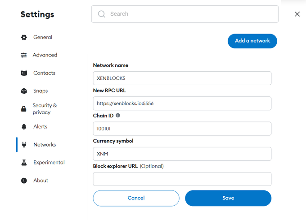
Task: Switch to the Networks settings tab
Action: [45, 145]
